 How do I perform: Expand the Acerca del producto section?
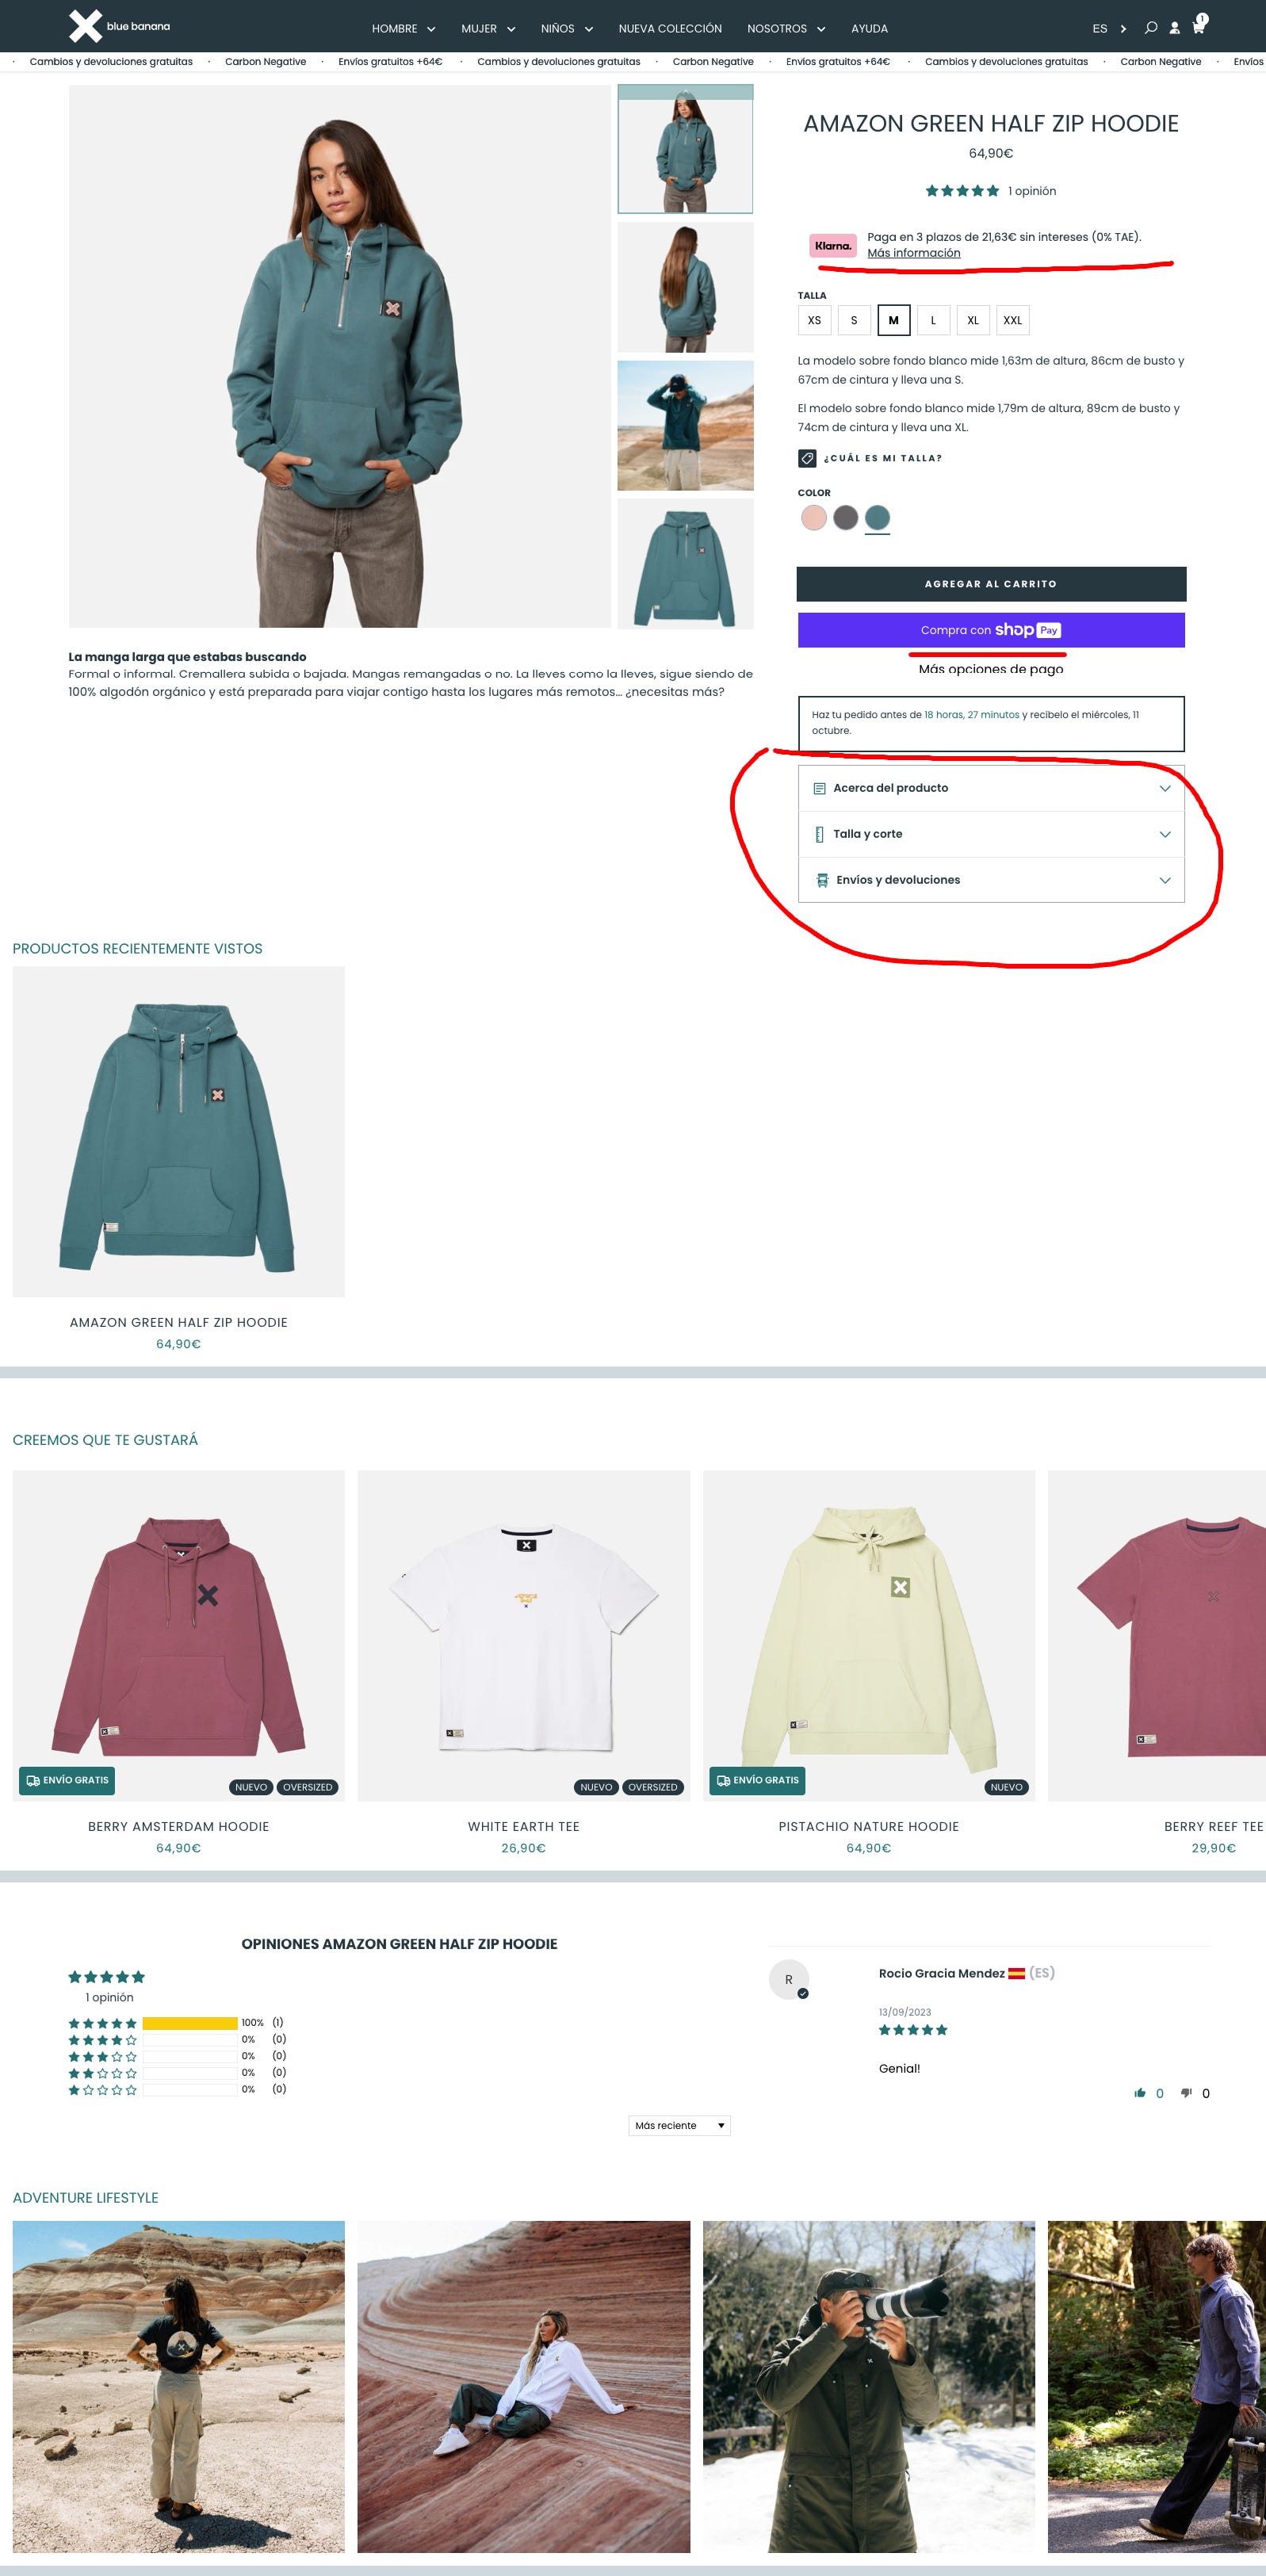(x=991, y=788)
